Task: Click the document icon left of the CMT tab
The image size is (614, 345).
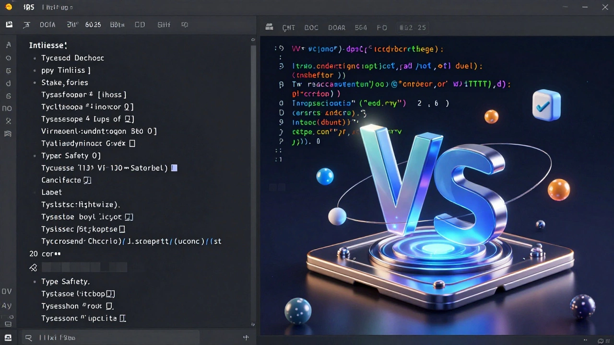Action: 269,27
